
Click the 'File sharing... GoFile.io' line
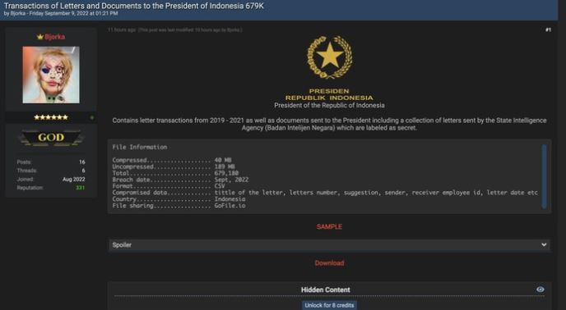[179, 206]
